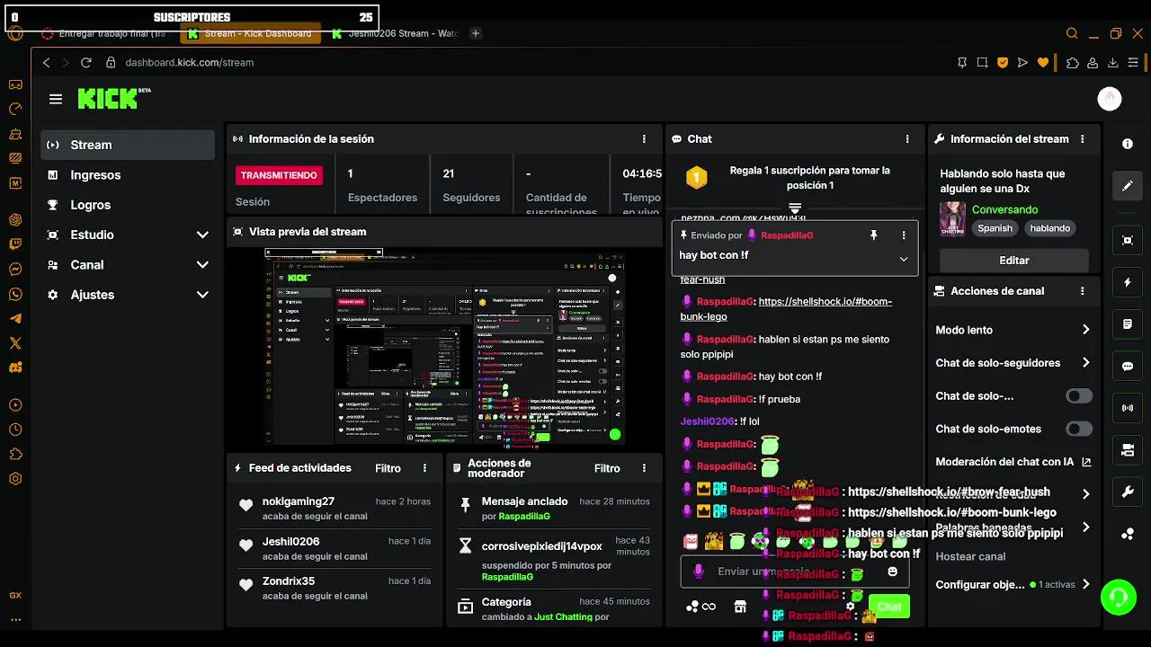Click the document icon in the right rail
The width and height of the screenshot is (1151, 647).
pyautogui.click(x=1128, y=323)
